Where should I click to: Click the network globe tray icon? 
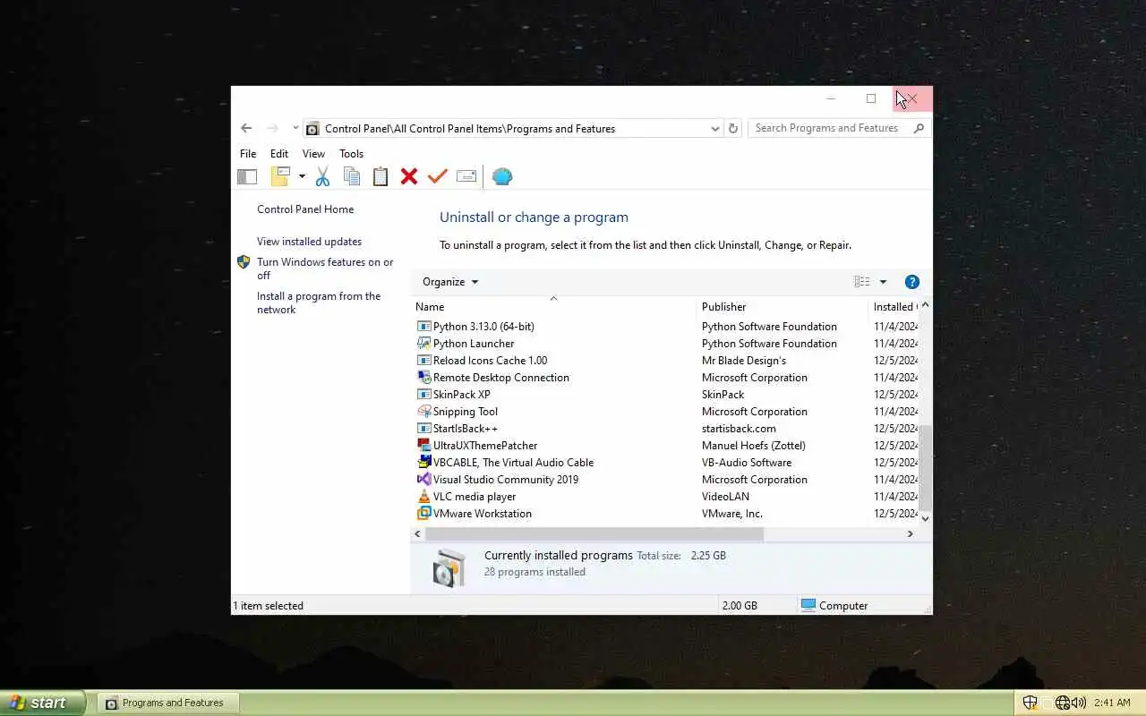[1063, 703]
